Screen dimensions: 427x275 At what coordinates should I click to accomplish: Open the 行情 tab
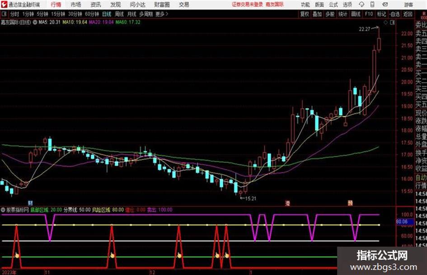point(56,5)
